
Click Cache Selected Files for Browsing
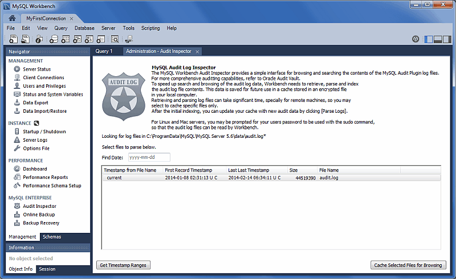408,265
